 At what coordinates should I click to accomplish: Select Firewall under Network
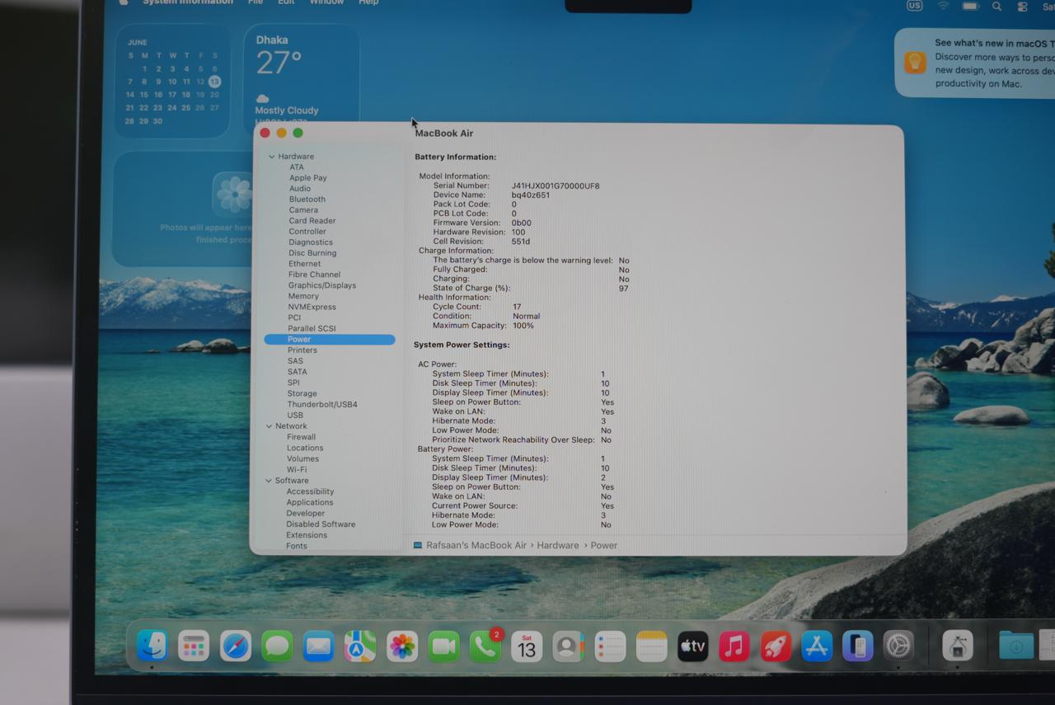tap(301, 437)
